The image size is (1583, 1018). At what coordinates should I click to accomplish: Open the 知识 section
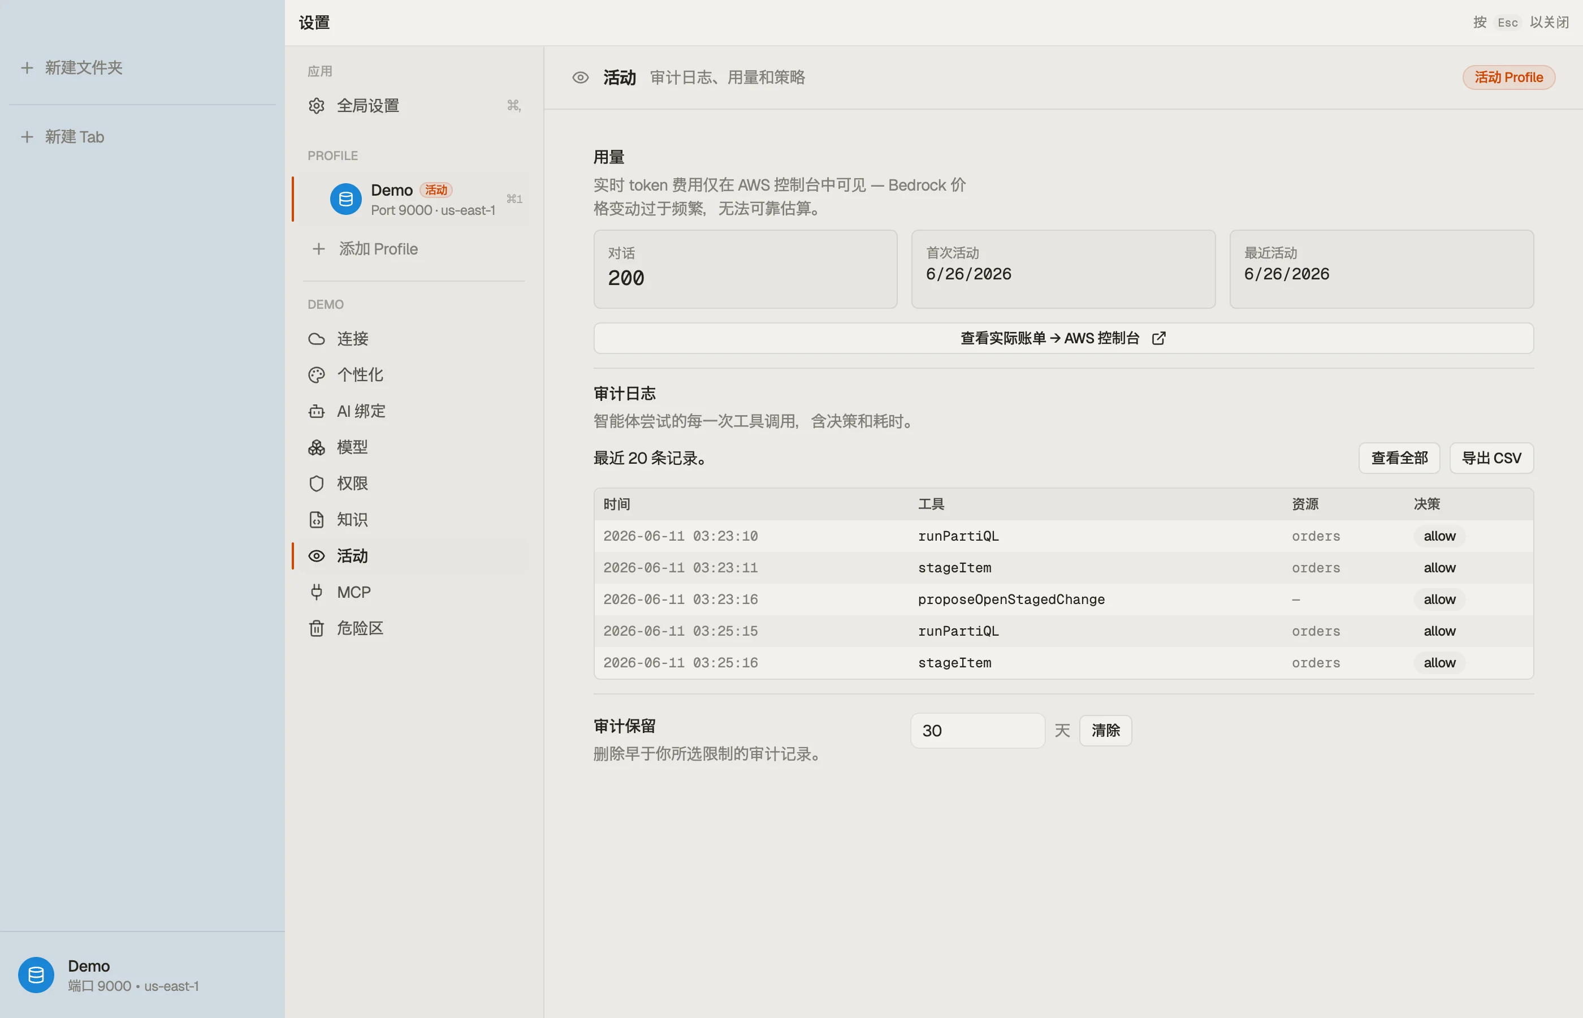tap(414, 520)
